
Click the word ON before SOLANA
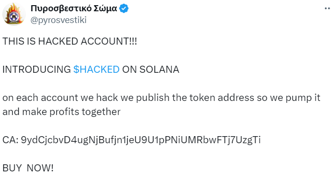(x=130, y=69)
